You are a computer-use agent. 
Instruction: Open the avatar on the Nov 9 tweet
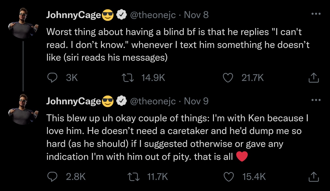(x=23, y=110)
